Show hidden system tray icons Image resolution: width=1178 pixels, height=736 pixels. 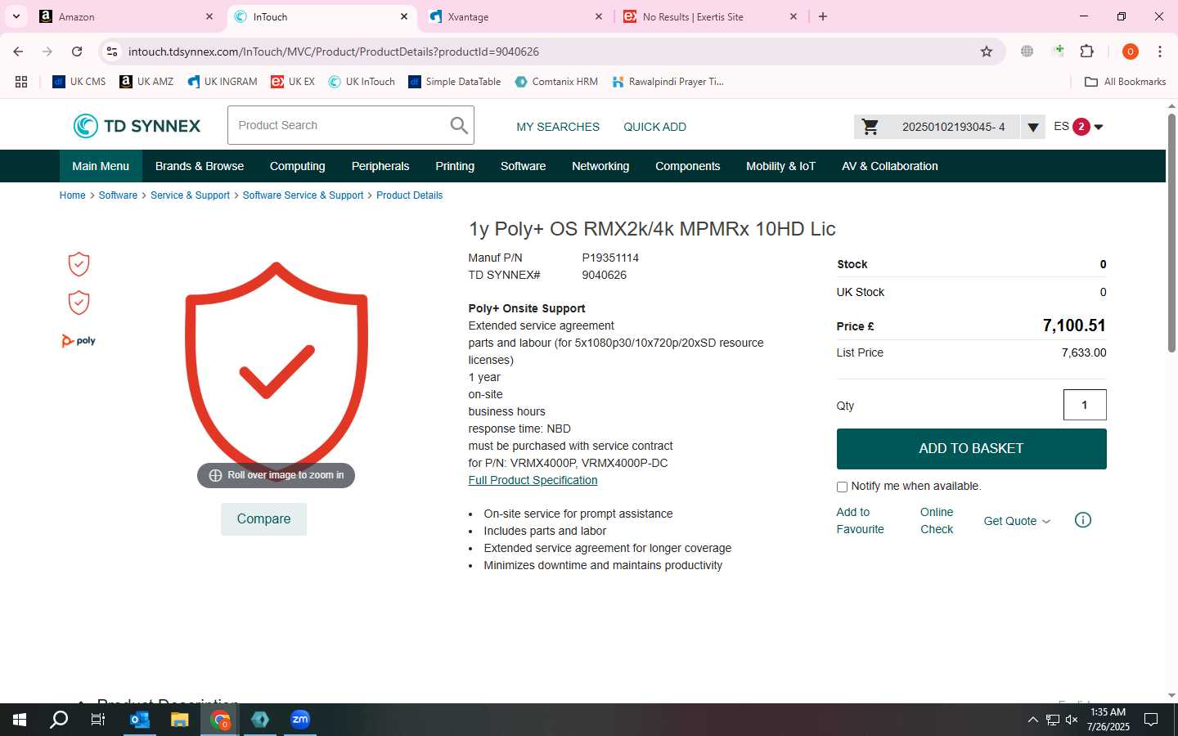point(1032,720)
